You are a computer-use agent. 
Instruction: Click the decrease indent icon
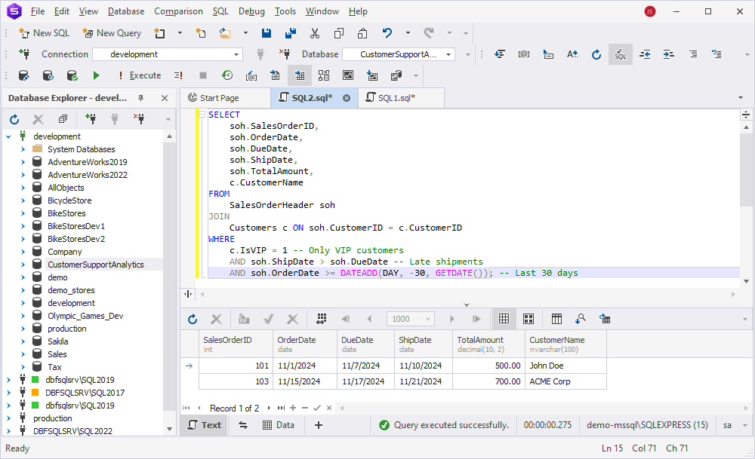pyautogui.click(x=645, y=54)
